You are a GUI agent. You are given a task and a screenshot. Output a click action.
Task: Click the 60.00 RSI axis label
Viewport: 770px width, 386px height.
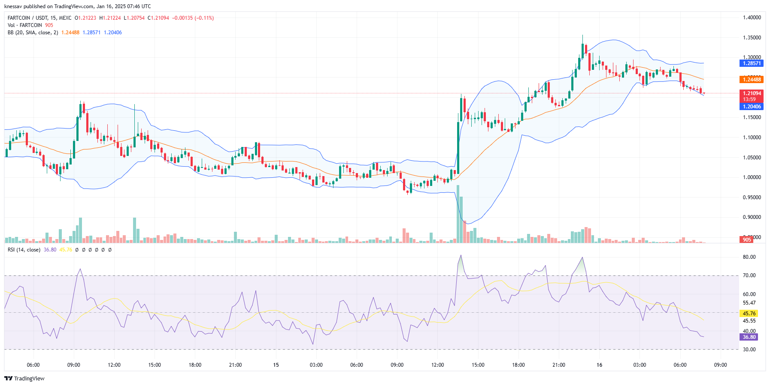click(749, 294)
